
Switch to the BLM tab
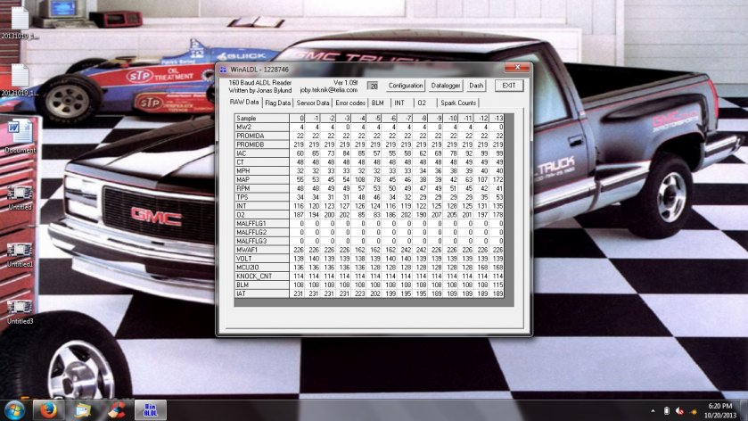(x=378, y=103)
